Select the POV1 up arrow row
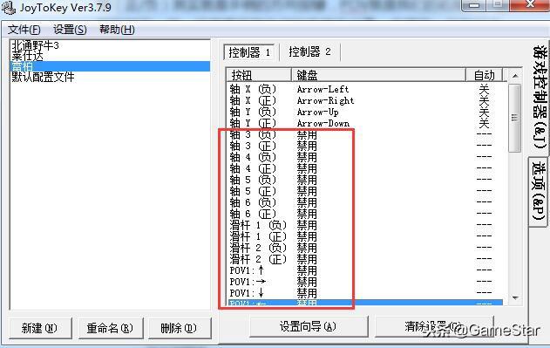Screen dimensions: 550x348 365,270
